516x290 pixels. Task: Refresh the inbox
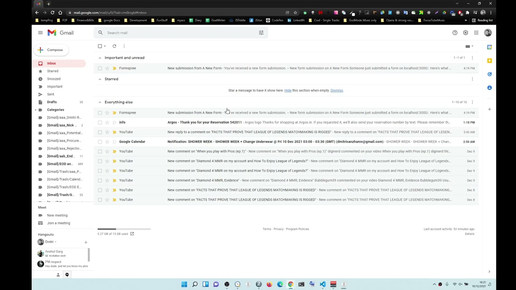114,46
